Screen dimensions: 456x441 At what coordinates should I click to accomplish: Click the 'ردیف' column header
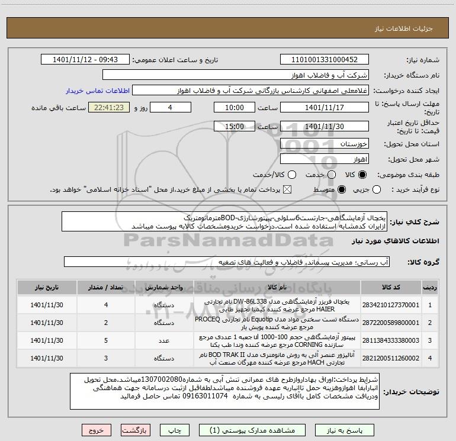[x=430, y=287]
